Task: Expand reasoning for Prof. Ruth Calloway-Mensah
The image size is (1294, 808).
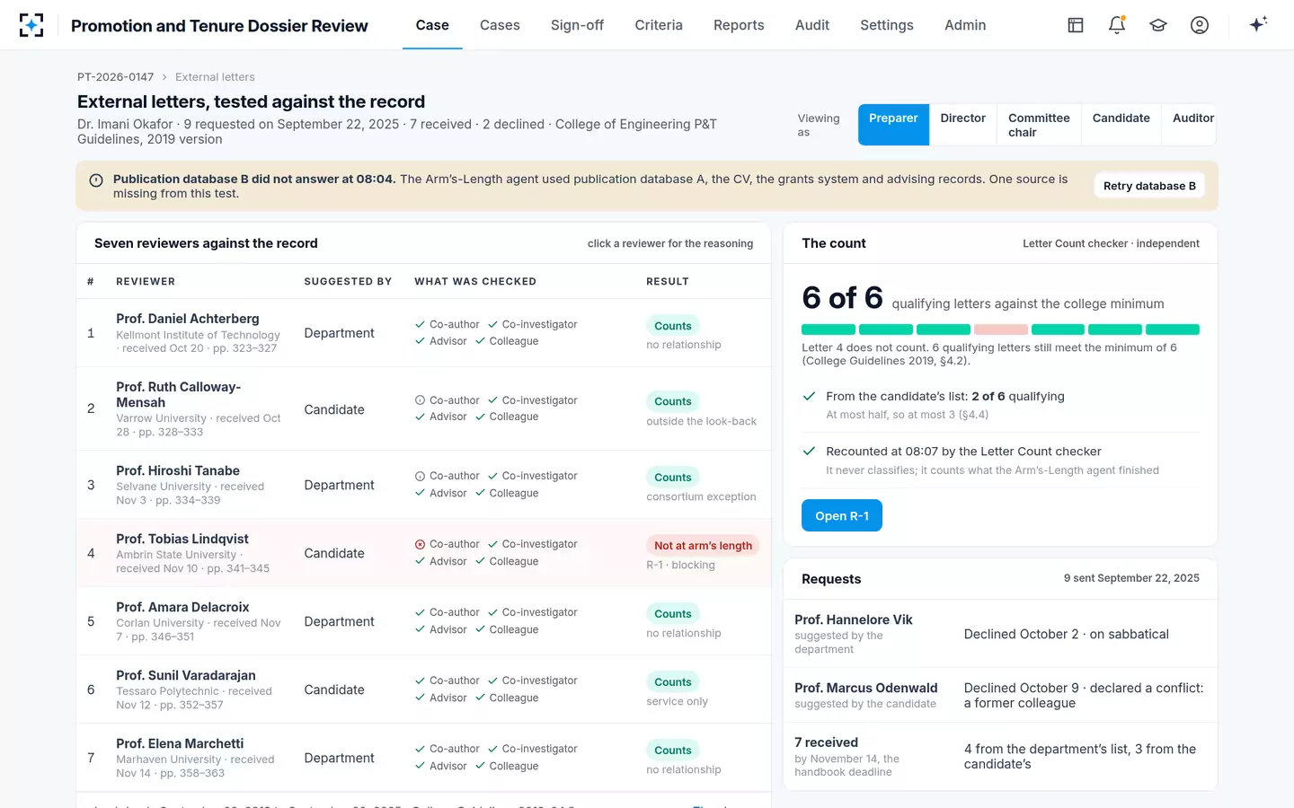Action: coord(423,408)
